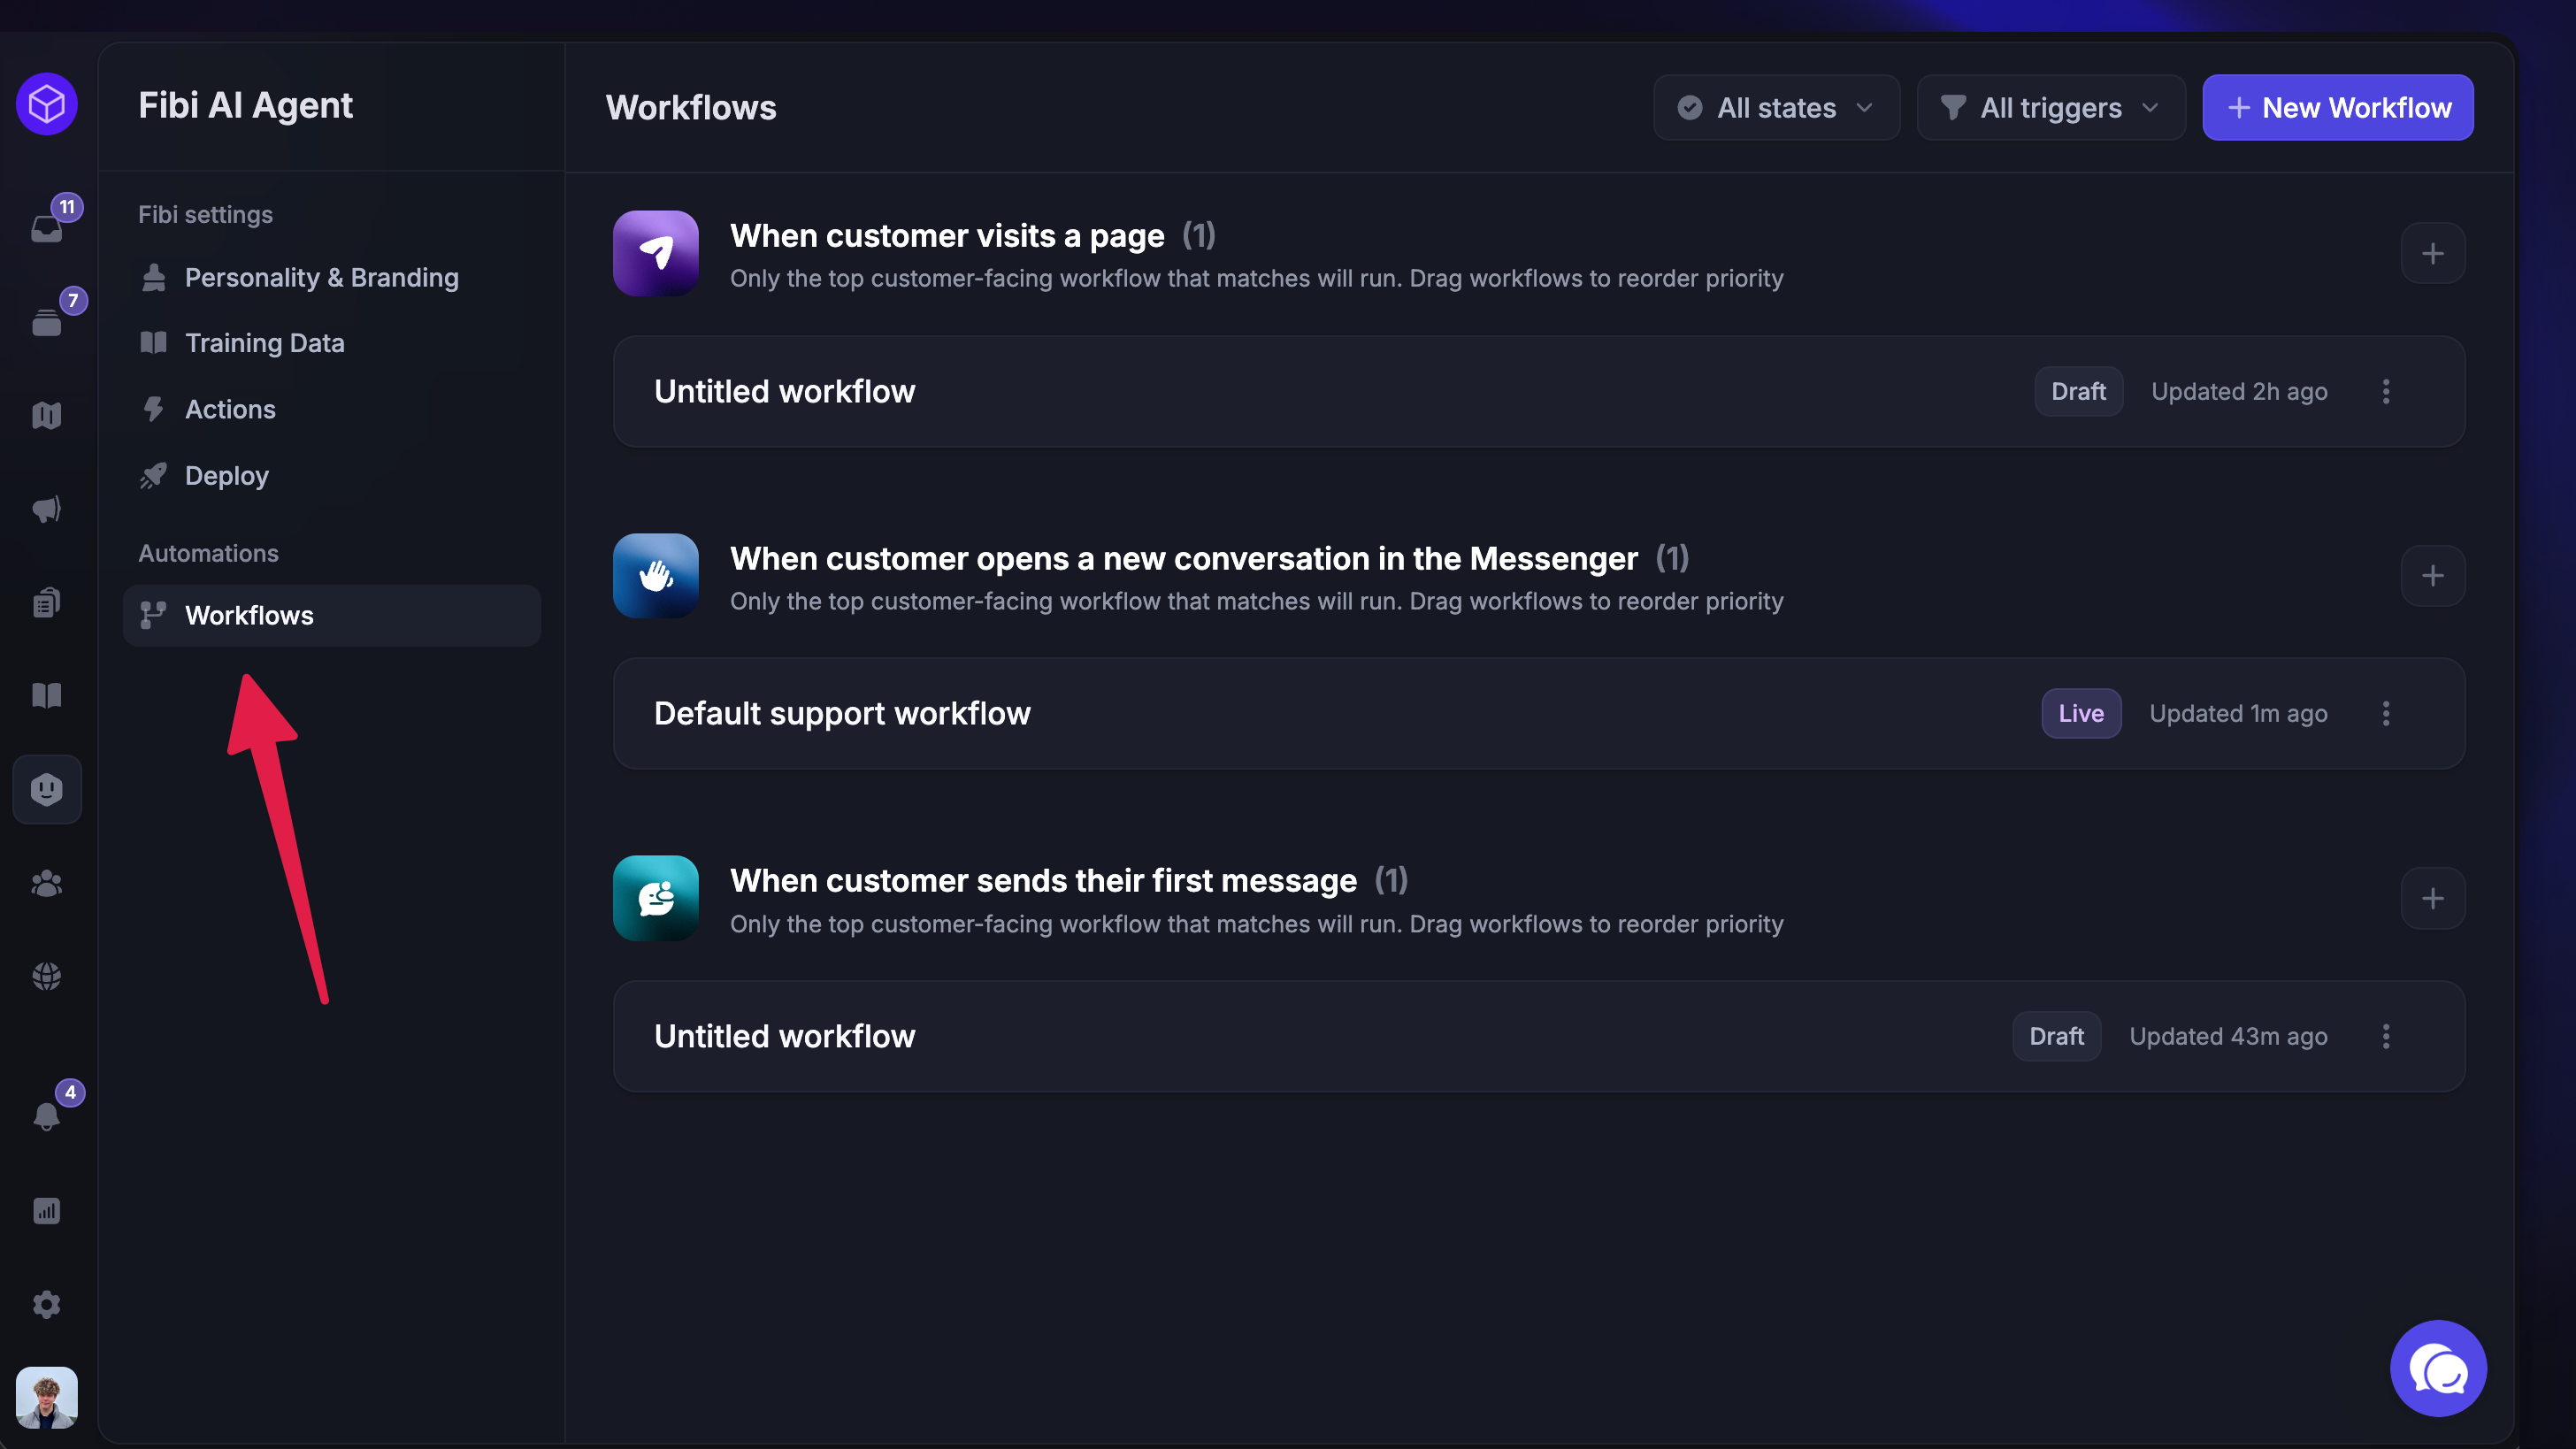This screenshot has width=2576, height=1449.
Task: Open notifications bell with 4 badge
Action: [x=47, y=1115]
